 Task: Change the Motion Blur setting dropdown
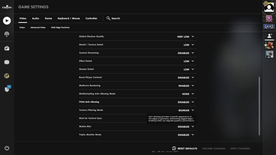pyautogui.click(x=186, y=127)
